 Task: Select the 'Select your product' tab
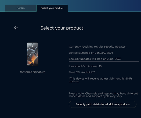[52, 8]
